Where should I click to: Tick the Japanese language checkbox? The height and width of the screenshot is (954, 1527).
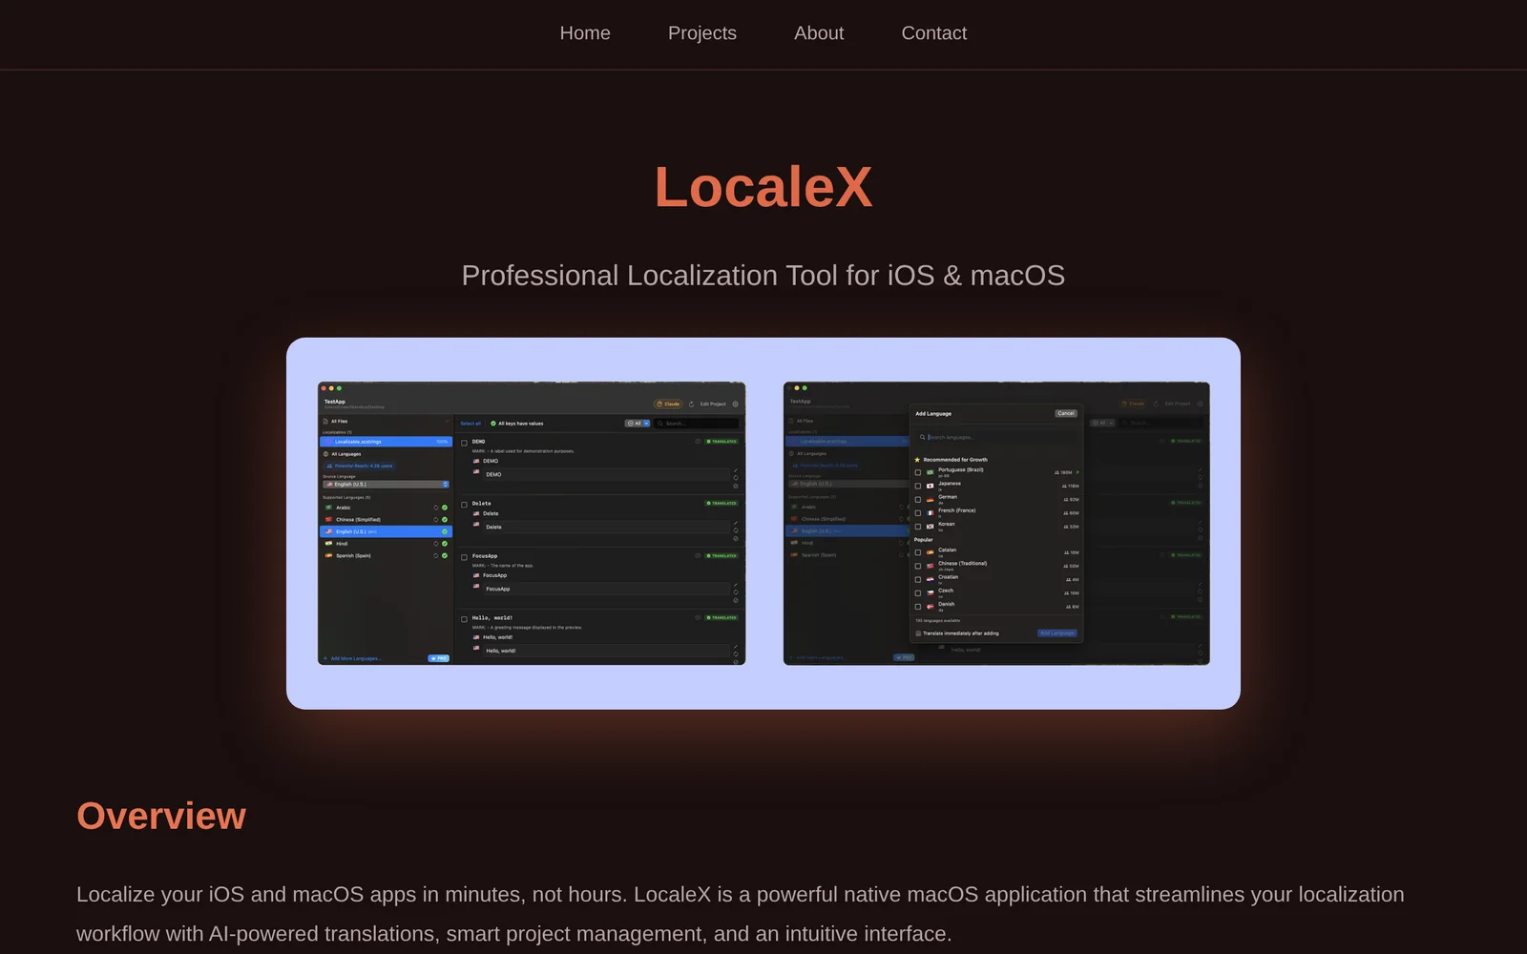pos(918,486)
